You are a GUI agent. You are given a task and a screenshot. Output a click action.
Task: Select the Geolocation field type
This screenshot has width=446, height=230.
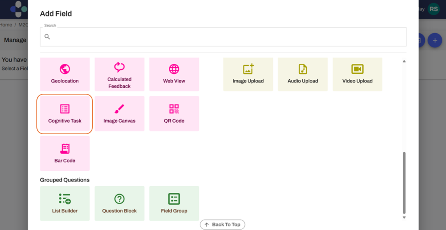65,74
